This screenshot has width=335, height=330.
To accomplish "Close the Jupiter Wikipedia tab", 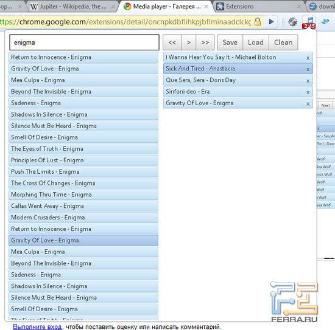I will [113, 7].
